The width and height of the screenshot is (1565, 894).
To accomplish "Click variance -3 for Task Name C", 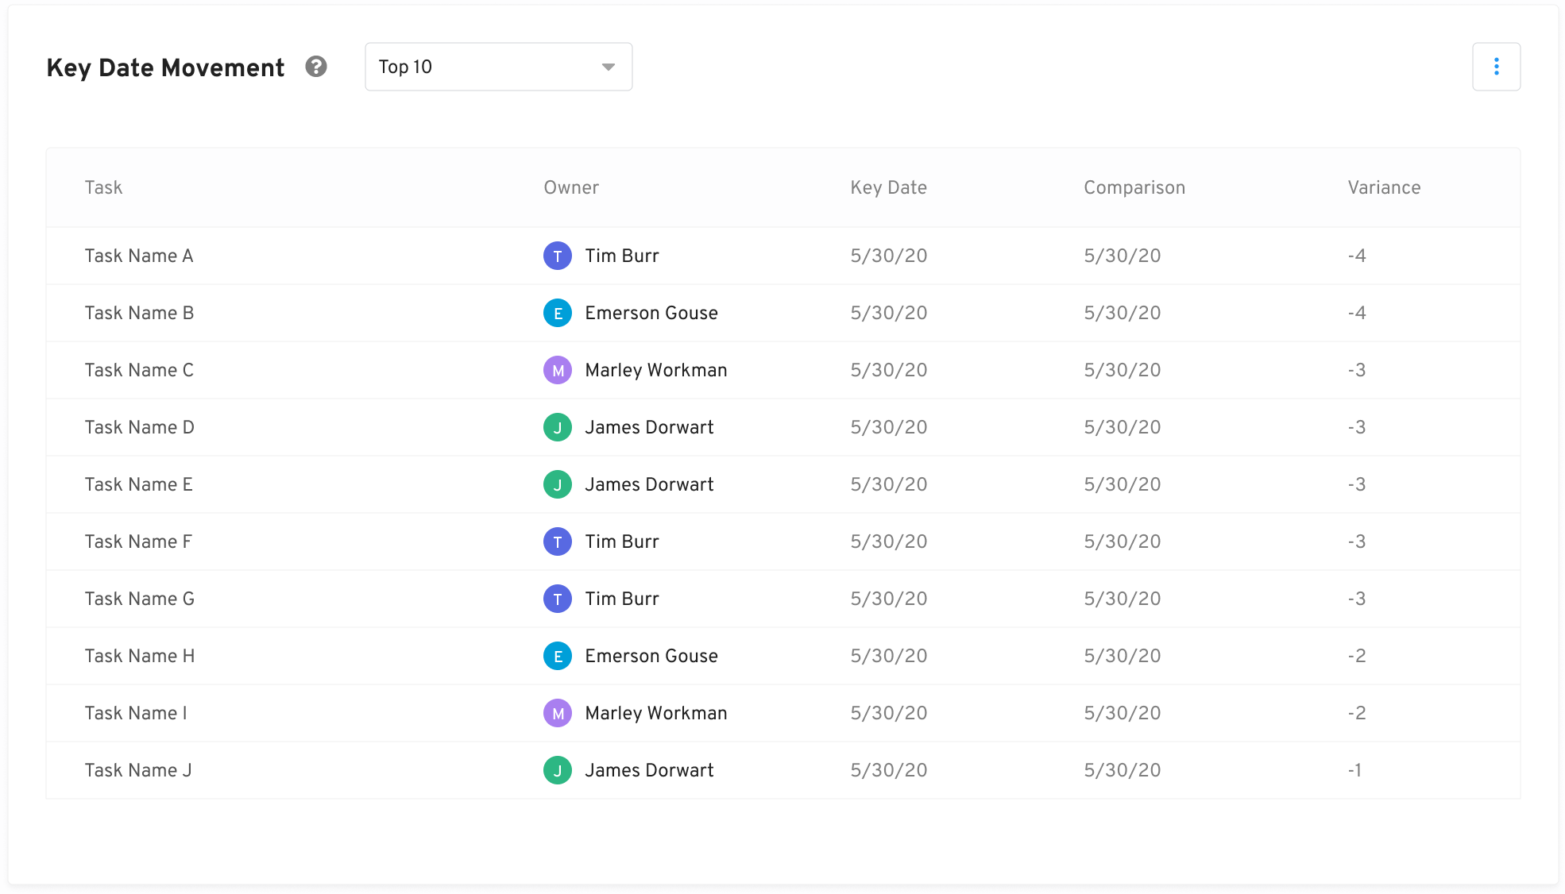I will coord(1357,370).
